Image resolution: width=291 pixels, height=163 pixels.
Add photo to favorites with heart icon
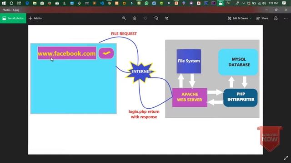145,18
